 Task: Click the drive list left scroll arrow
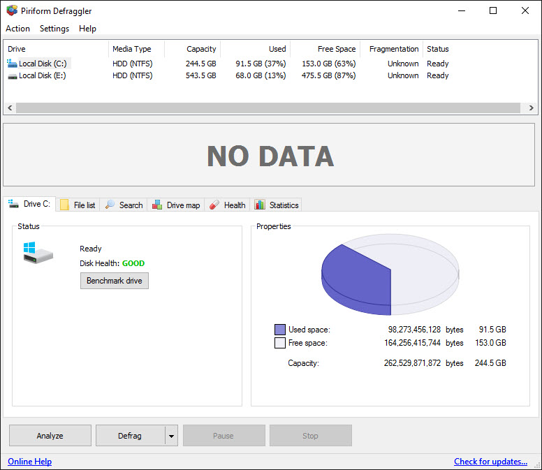click(10, 108)
